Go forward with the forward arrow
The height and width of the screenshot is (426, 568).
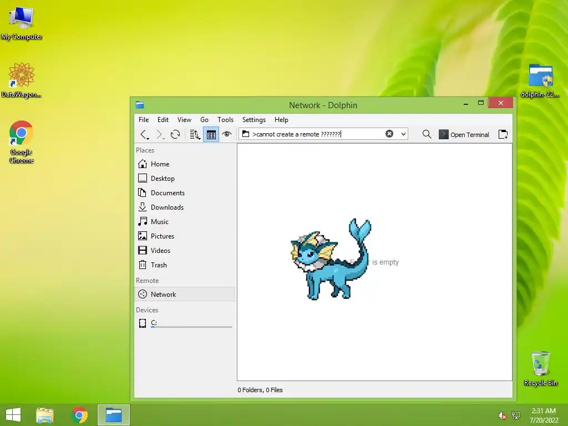coord(159,134)
